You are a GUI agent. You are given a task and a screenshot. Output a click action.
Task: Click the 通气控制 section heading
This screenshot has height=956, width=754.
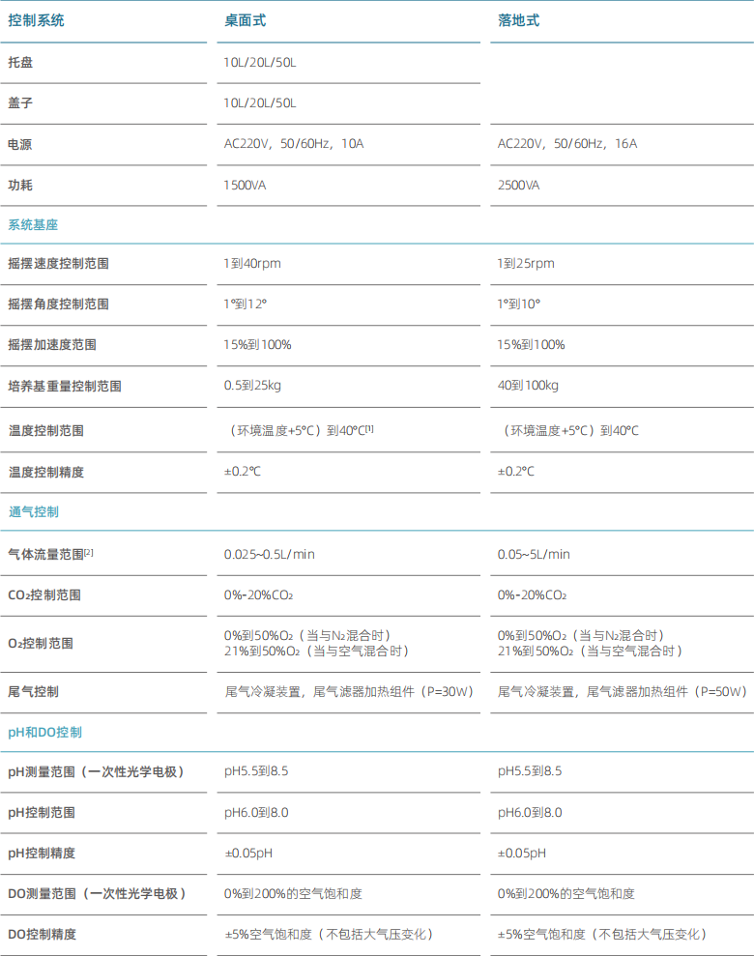(x=34, y=512)
